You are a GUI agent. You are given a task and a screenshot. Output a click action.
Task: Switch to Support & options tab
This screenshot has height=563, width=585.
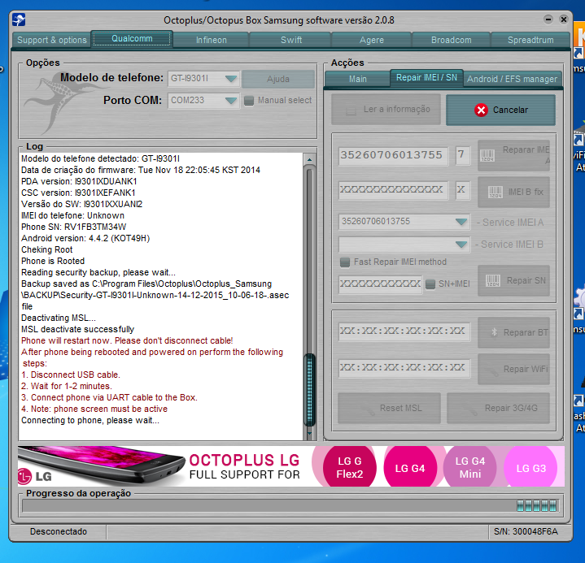click(51, 40)
